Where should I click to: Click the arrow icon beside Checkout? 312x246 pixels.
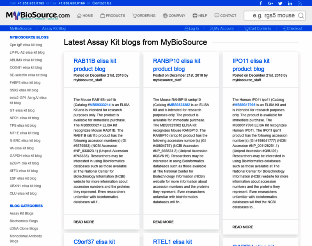click(284, 28)
